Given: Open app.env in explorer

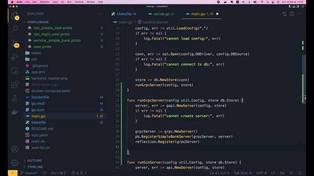Looking at the screenshot, I should pos(38,72).
